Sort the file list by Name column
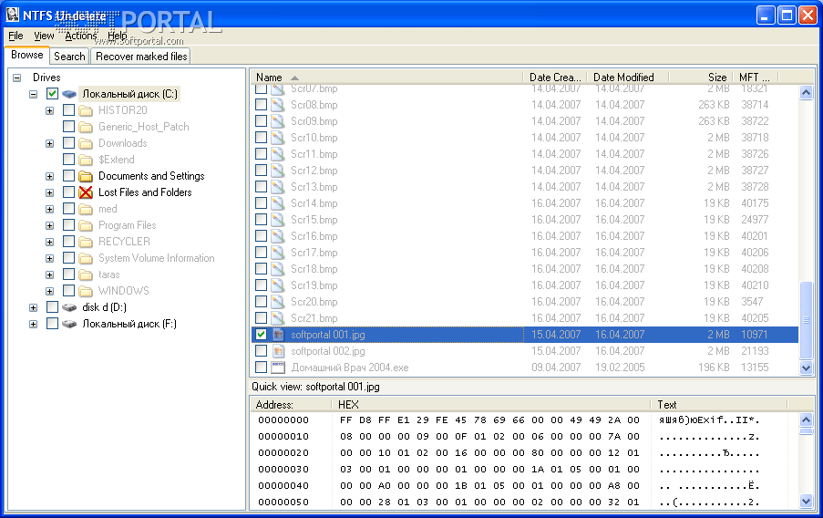The width and height of the screenshot is (823, 518). click(x=387, y=78)
